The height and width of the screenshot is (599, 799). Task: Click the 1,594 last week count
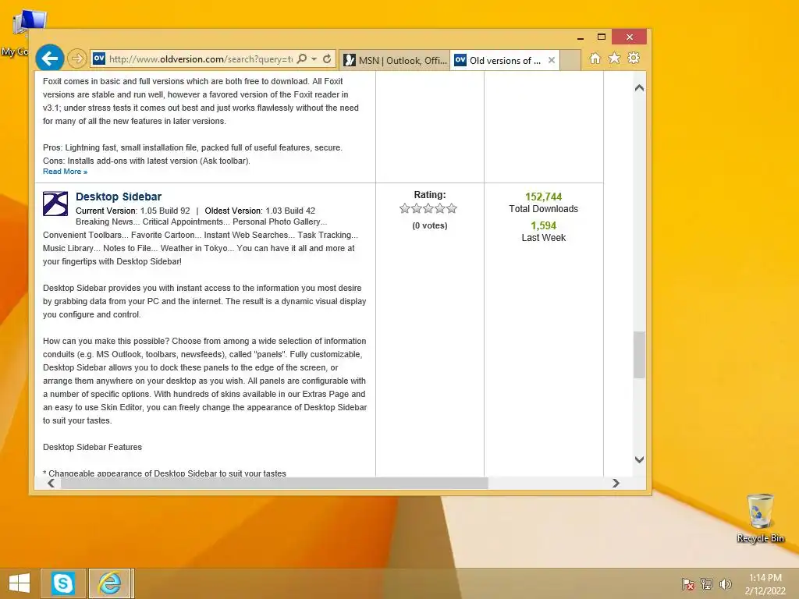(543, 225)
